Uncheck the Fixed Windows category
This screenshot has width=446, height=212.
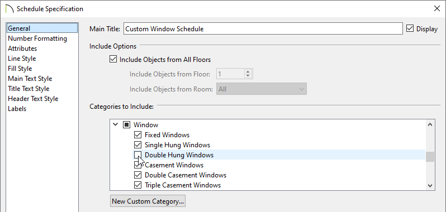coord(137,135)
